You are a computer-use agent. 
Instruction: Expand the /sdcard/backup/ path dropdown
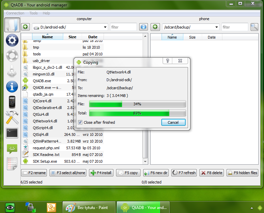tap(216, 27)
